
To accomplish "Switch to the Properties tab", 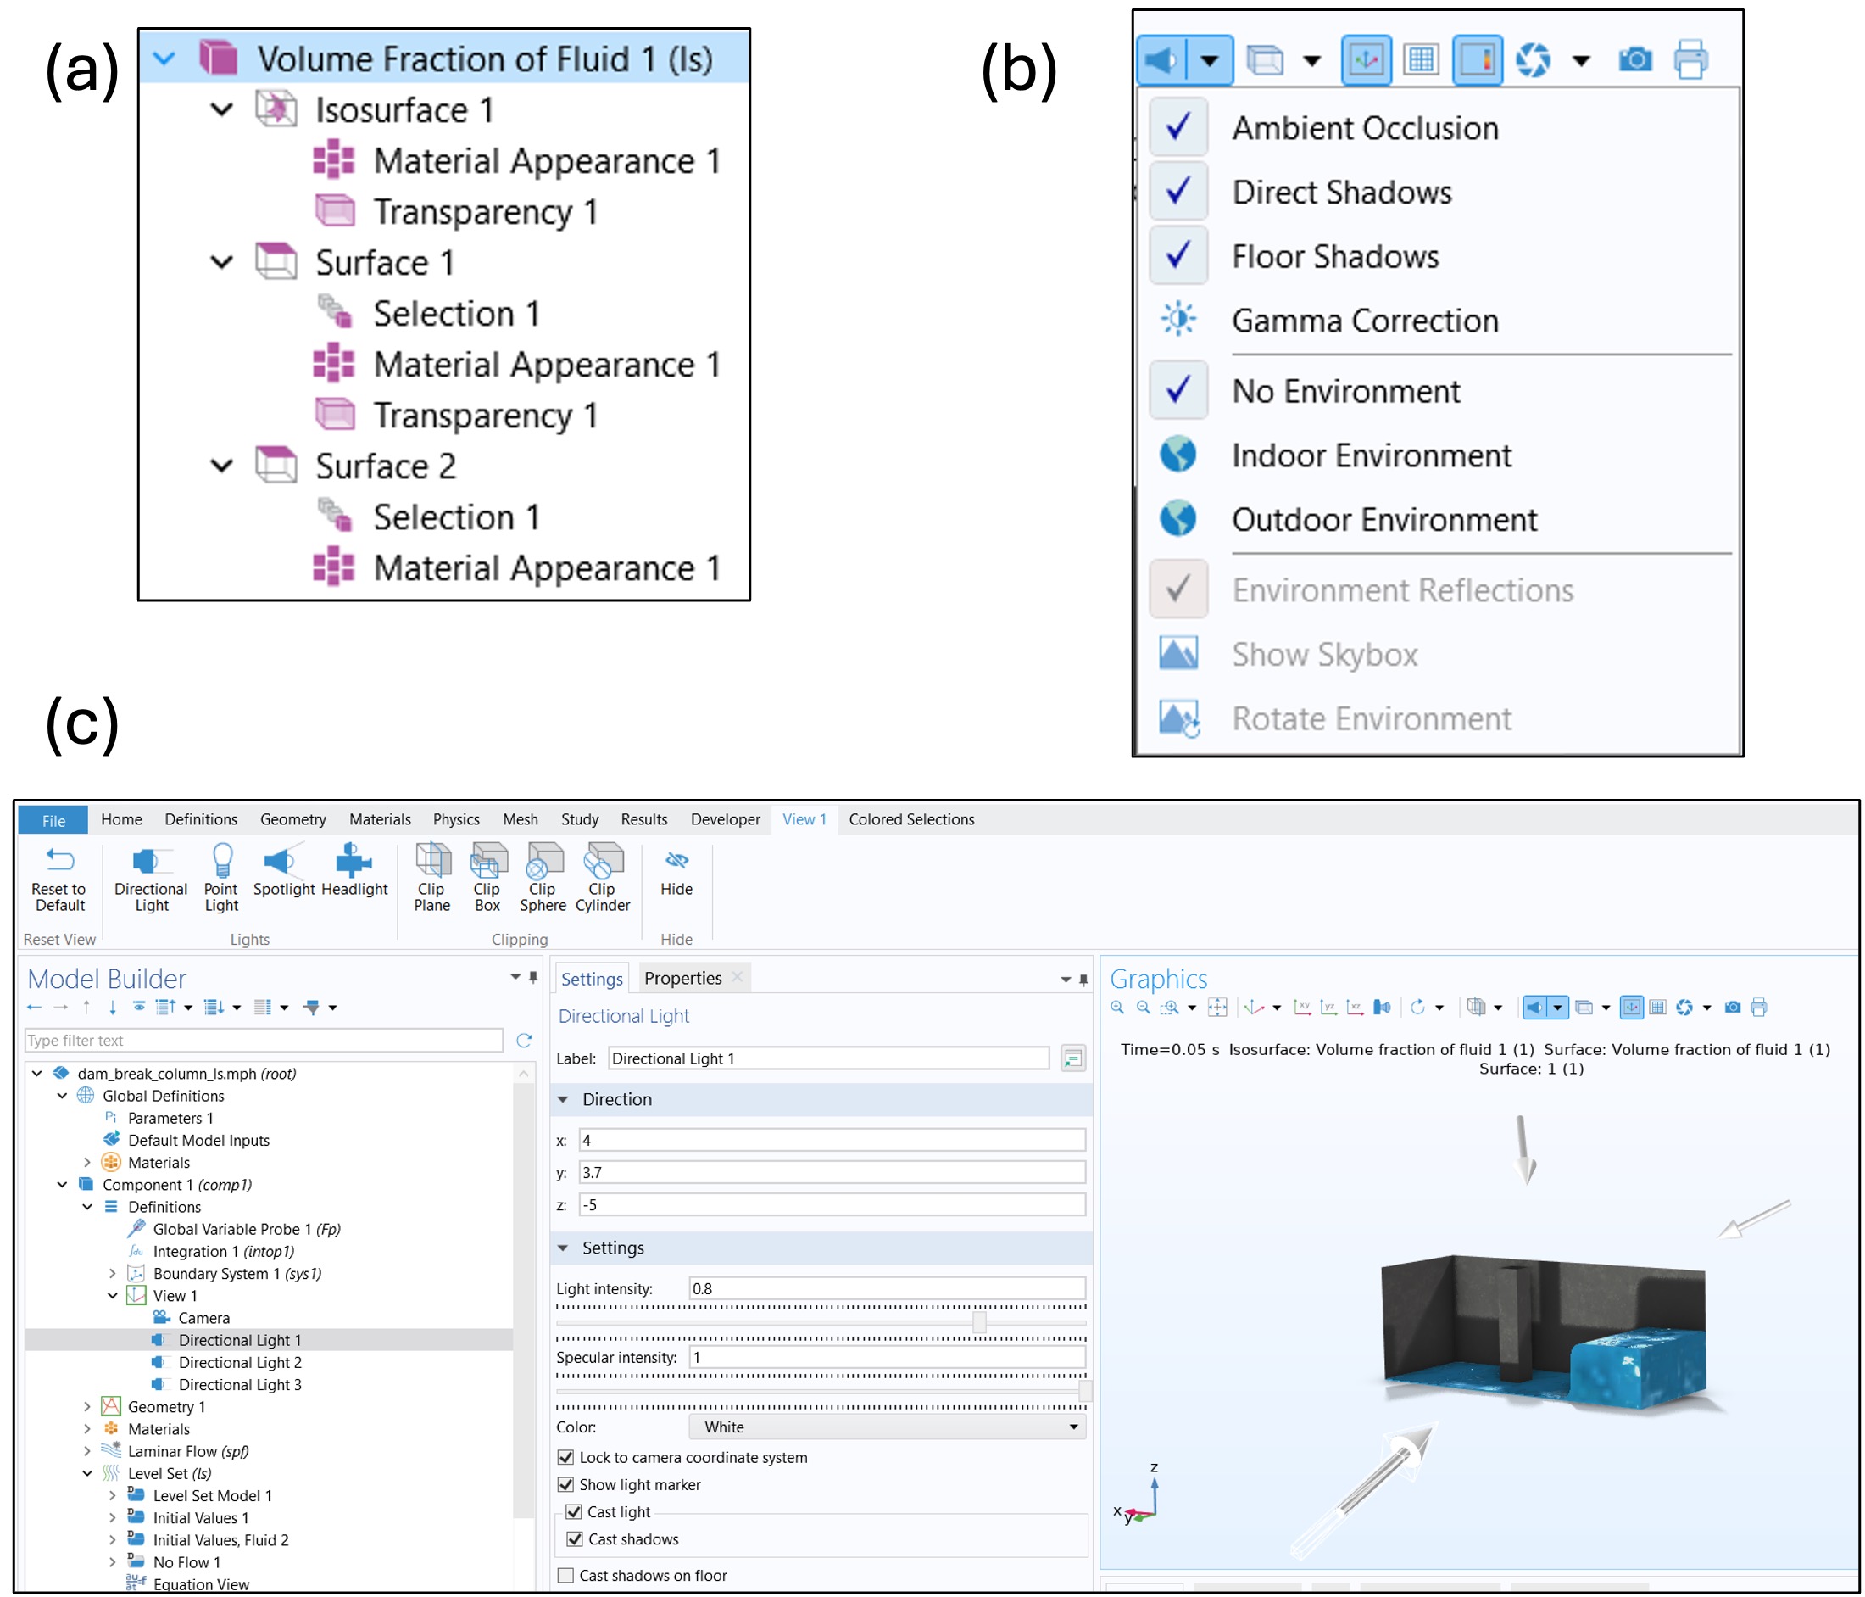I will (x=682, y=978).
